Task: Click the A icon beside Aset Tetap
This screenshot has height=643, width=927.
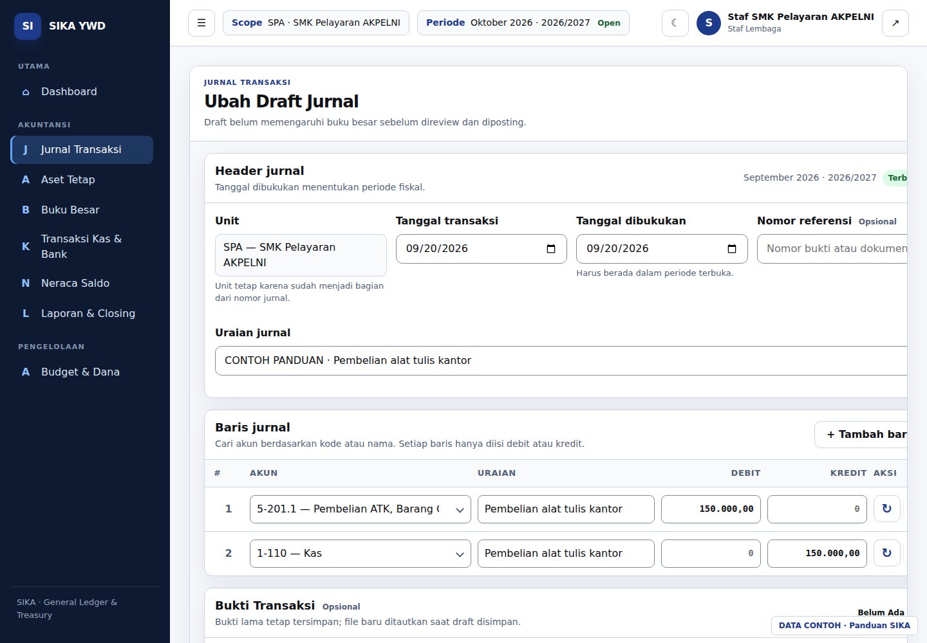Action: click(x=26, y=180)
